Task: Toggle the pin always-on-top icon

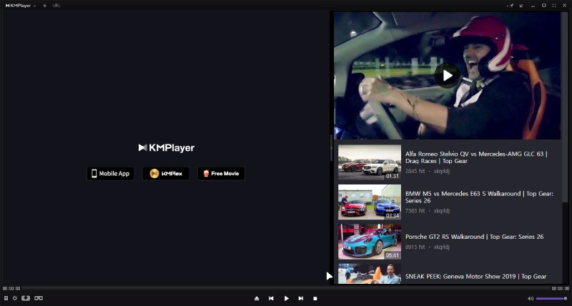Action: tap(511, 6)
